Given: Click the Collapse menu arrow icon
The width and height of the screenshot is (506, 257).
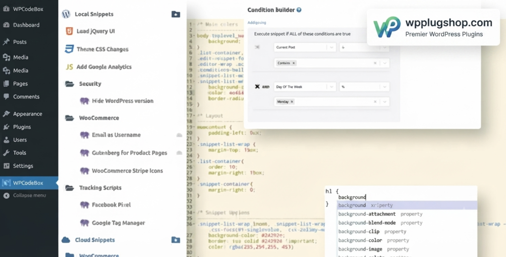Looking at the screenshot, I should click(x=6, y=195).
